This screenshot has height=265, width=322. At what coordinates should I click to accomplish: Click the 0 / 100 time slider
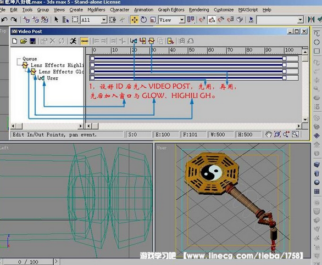click(x=28, y=262)
